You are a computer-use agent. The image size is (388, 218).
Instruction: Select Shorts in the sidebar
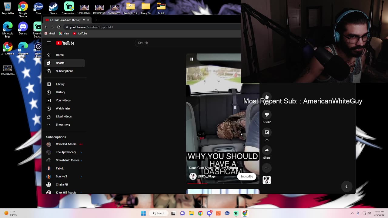[x=65, y=63]
